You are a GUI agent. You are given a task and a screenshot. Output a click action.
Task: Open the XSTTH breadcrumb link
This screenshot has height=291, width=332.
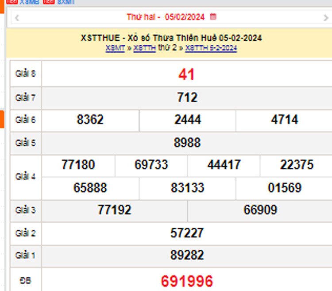coord(144,48)
